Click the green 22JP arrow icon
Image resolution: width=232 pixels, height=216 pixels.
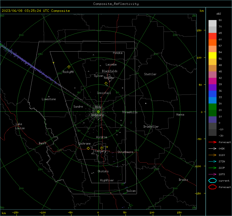point(212,168)
